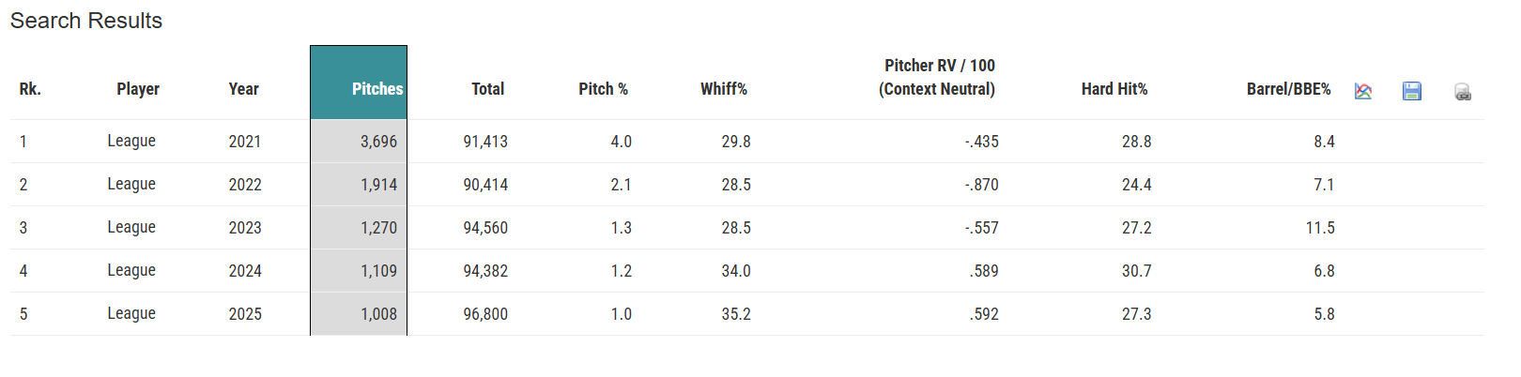Select the League 2021 row

click(x=131, y=141)
